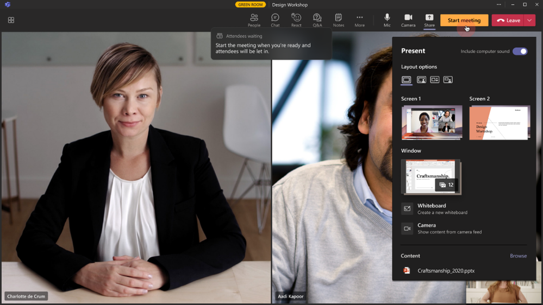This screenshot has width=543, height=305.
Task: Toggle Include computer sound switch
Action: [x=520, y=52]
